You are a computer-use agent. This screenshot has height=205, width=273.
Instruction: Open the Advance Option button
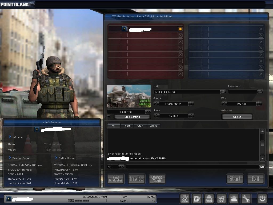[x=237, y=117]
